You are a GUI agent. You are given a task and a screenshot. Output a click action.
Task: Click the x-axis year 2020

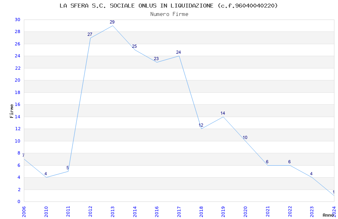click(245, 211)
